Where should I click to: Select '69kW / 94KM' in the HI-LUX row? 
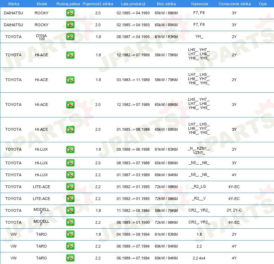point(166,175)
